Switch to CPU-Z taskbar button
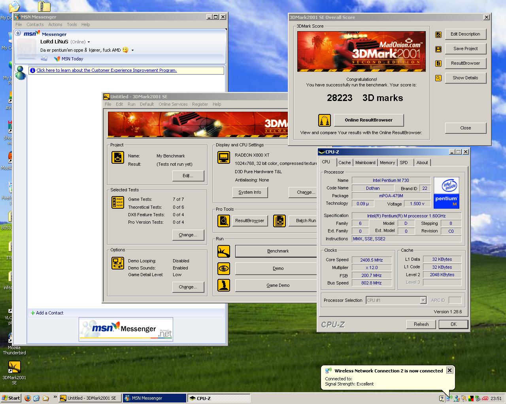Screen dimensions: 506x404 (219, 398)
